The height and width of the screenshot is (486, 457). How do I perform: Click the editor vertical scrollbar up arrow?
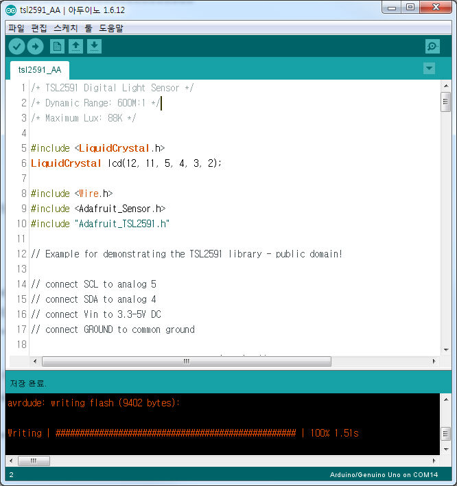coord(446,86)
